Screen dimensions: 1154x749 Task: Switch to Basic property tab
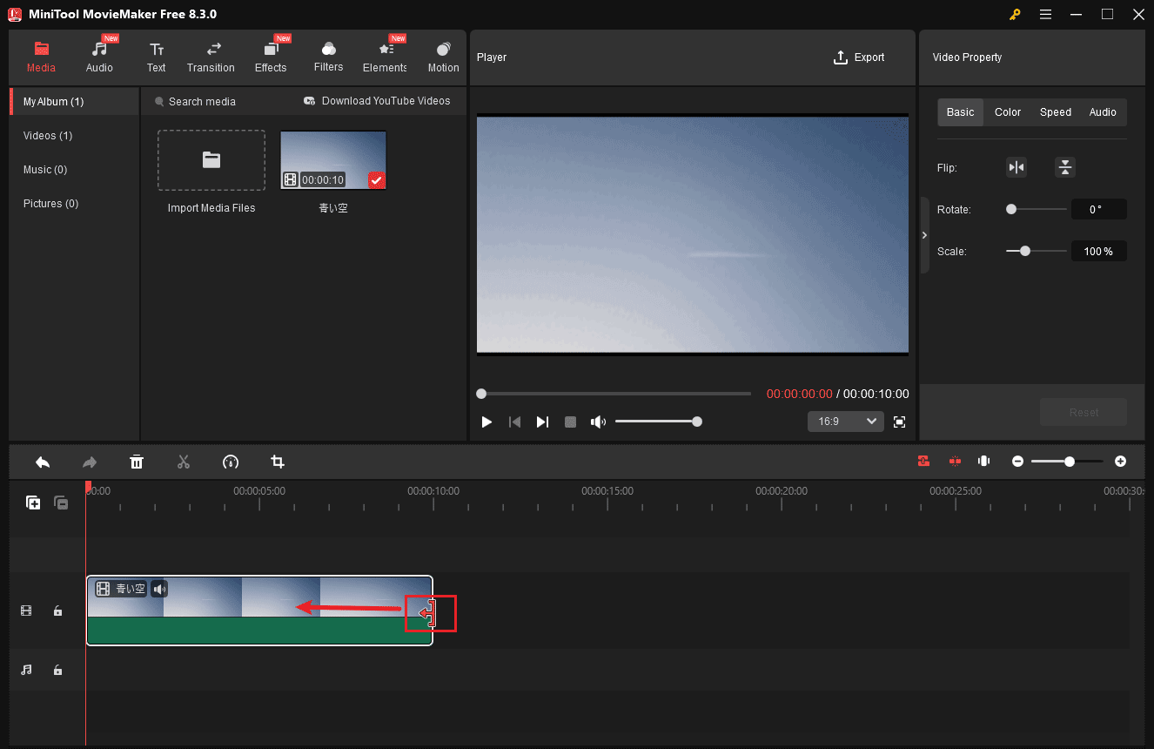(961, 112)
